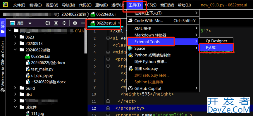Open the 代码(C) menu

click(x=85, y=5)
